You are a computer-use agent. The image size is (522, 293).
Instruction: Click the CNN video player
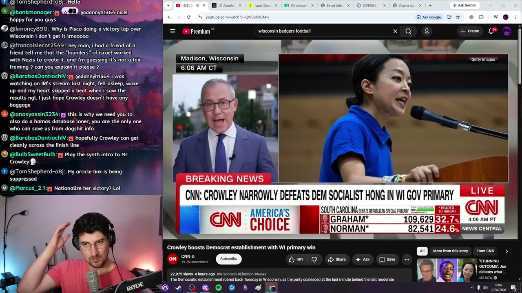[x=341, y=138]
